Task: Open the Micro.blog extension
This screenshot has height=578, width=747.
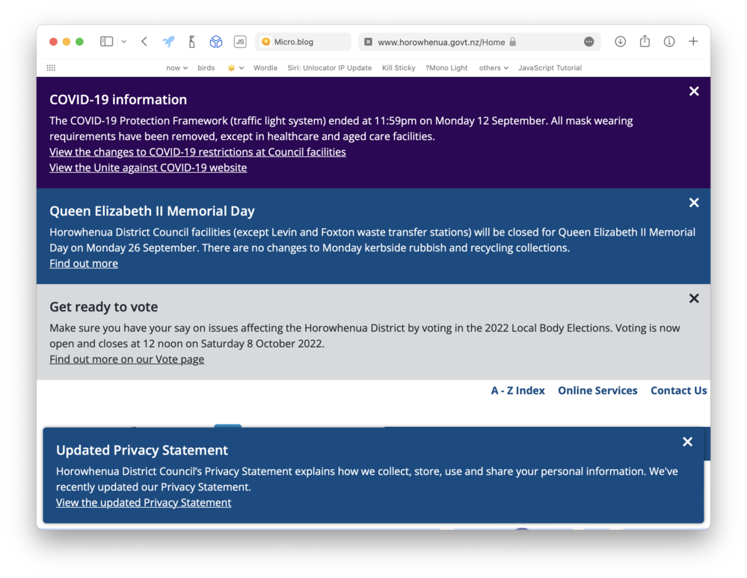Action: (303, 41)
